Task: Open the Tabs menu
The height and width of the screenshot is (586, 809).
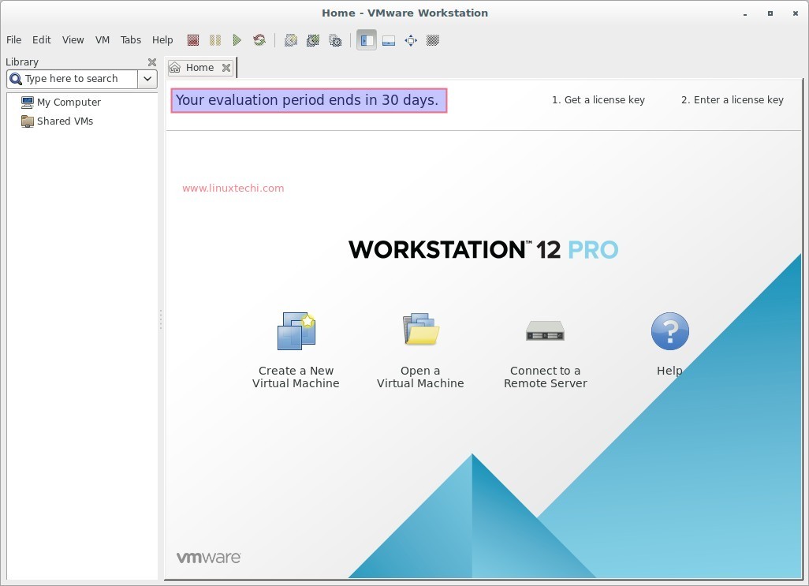Action: coord(131,39)
